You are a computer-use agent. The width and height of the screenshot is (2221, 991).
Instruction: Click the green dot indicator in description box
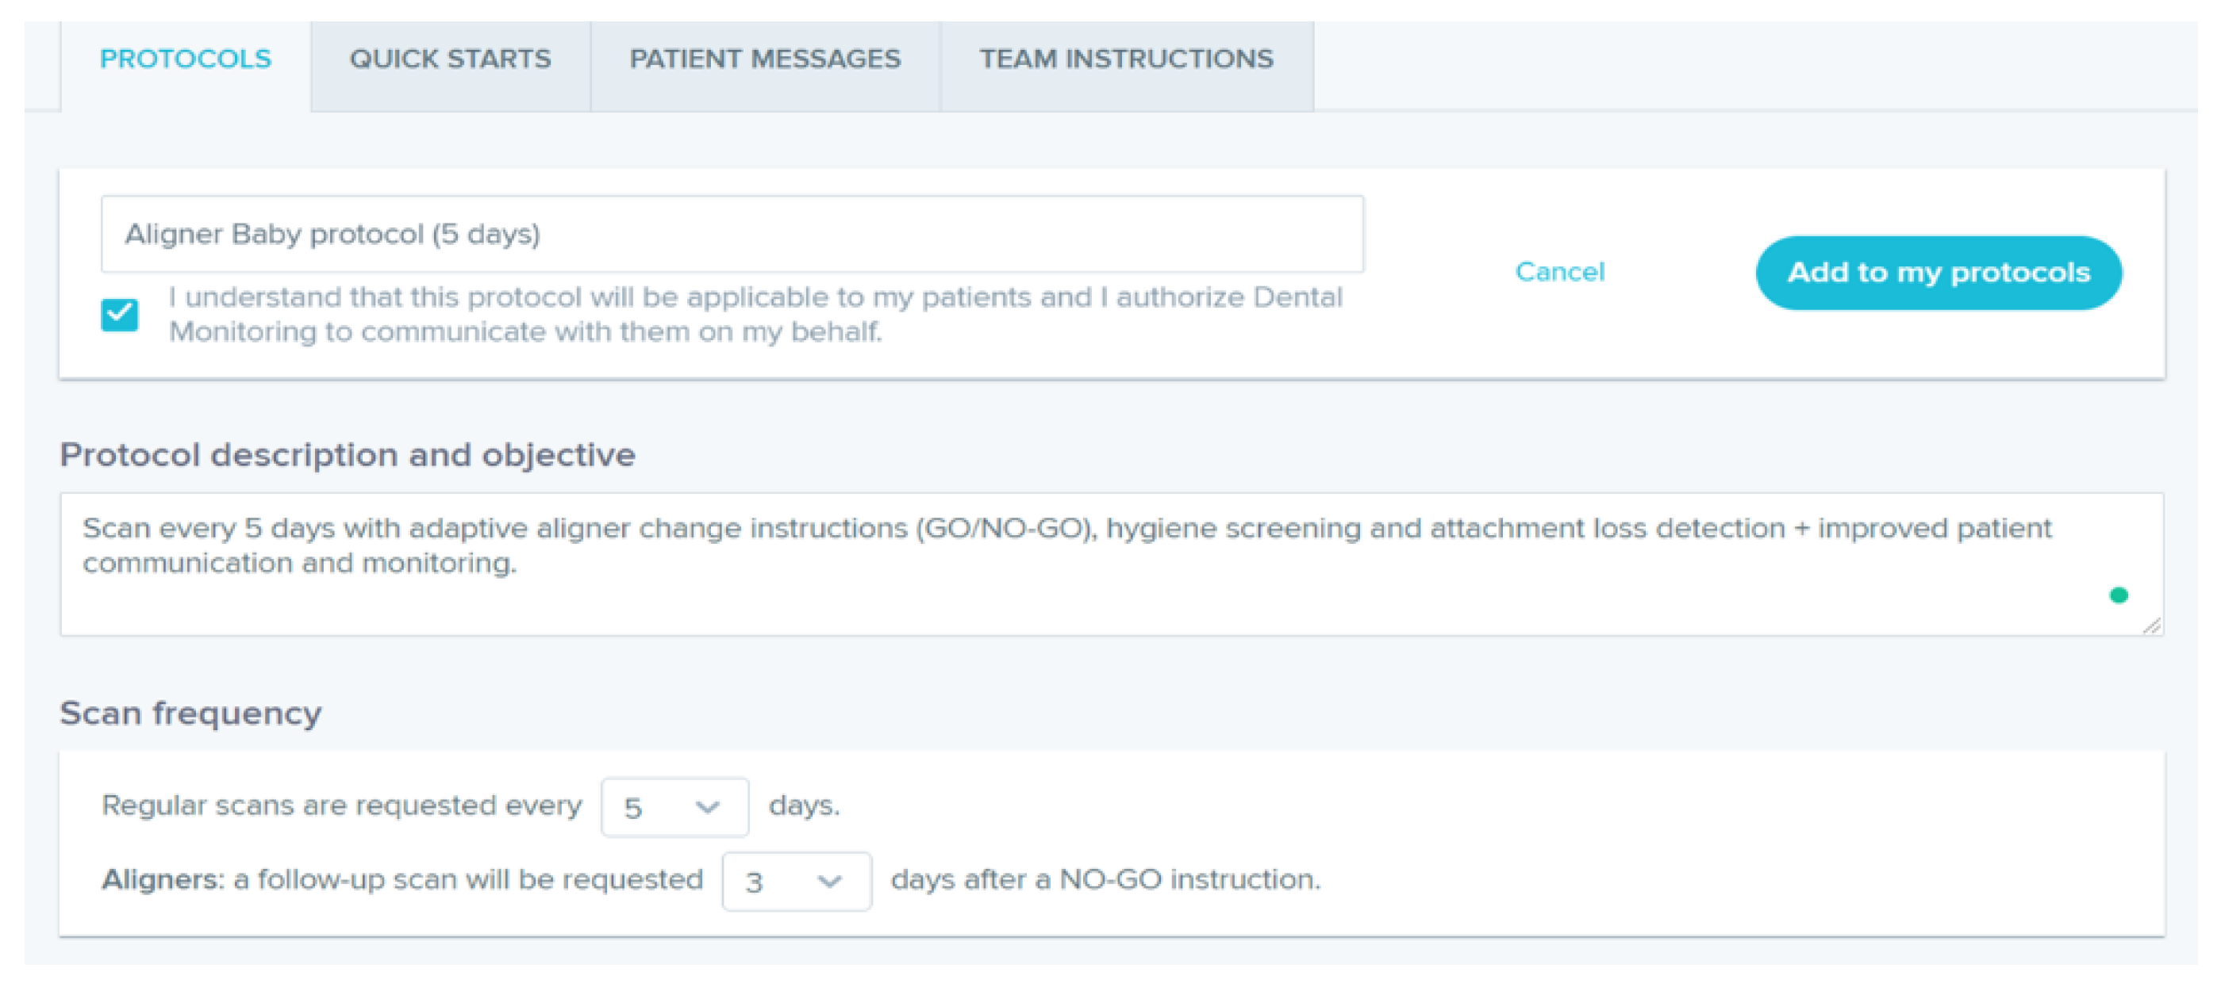pos(2119,595)
